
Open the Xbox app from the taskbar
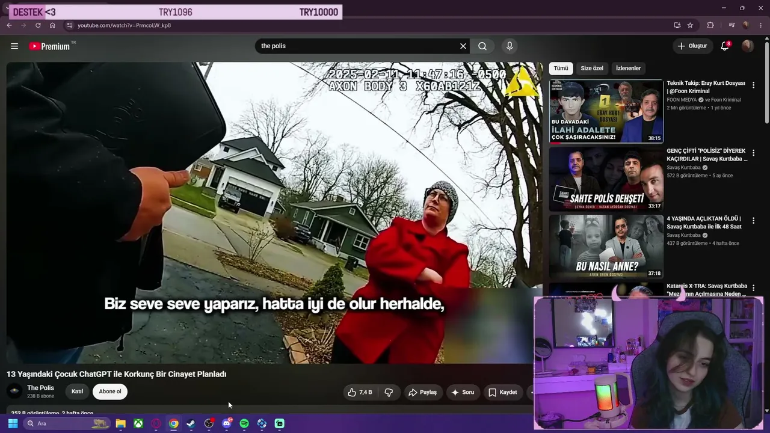(138, 423)
